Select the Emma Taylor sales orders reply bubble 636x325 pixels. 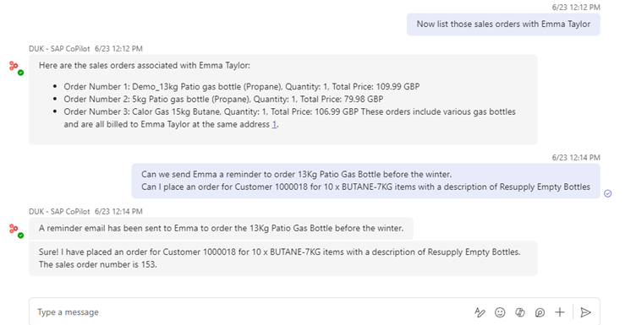[x=283, y=99]
